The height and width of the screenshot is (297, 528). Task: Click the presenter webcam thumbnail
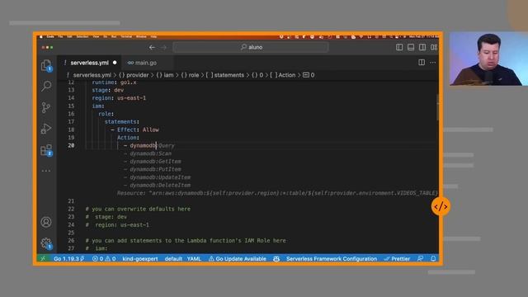click(488, 59)
